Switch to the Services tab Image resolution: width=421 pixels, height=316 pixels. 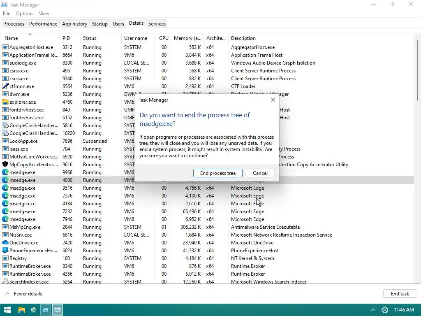point(157,23)
